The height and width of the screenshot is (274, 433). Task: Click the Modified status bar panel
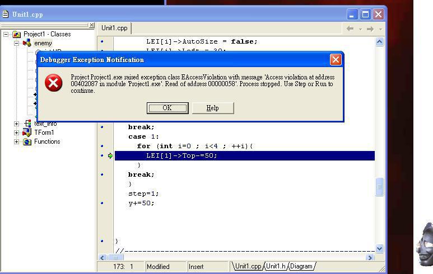[x=165, y=267]
